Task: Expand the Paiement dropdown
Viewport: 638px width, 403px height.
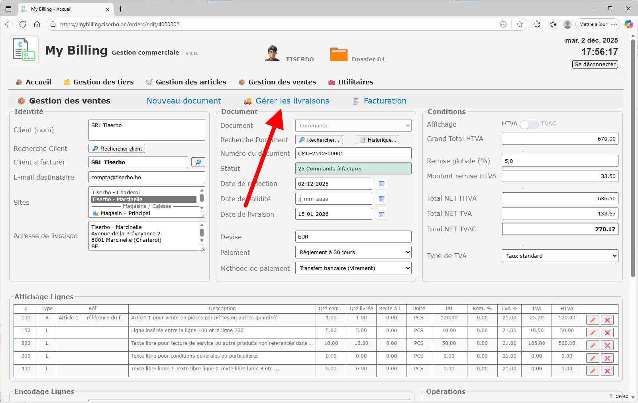Action: pos(353,252)
